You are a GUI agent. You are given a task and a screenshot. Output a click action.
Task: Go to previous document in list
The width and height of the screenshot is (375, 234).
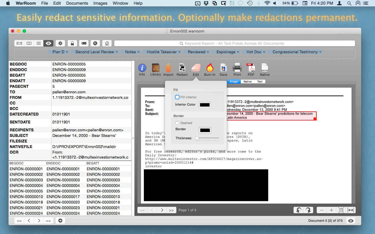click(29, 221)
